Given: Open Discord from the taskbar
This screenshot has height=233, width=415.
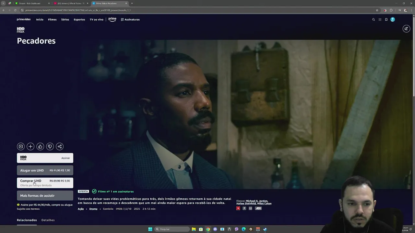Looking at the screenshot, I should pyautogui.click(x=215, y=229).
